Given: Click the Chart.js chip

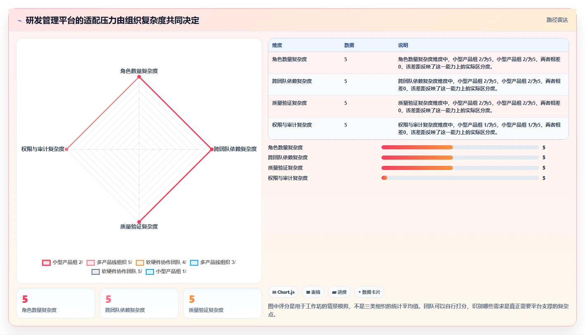Looking at the screenshot, I should [x=283, y=292].
